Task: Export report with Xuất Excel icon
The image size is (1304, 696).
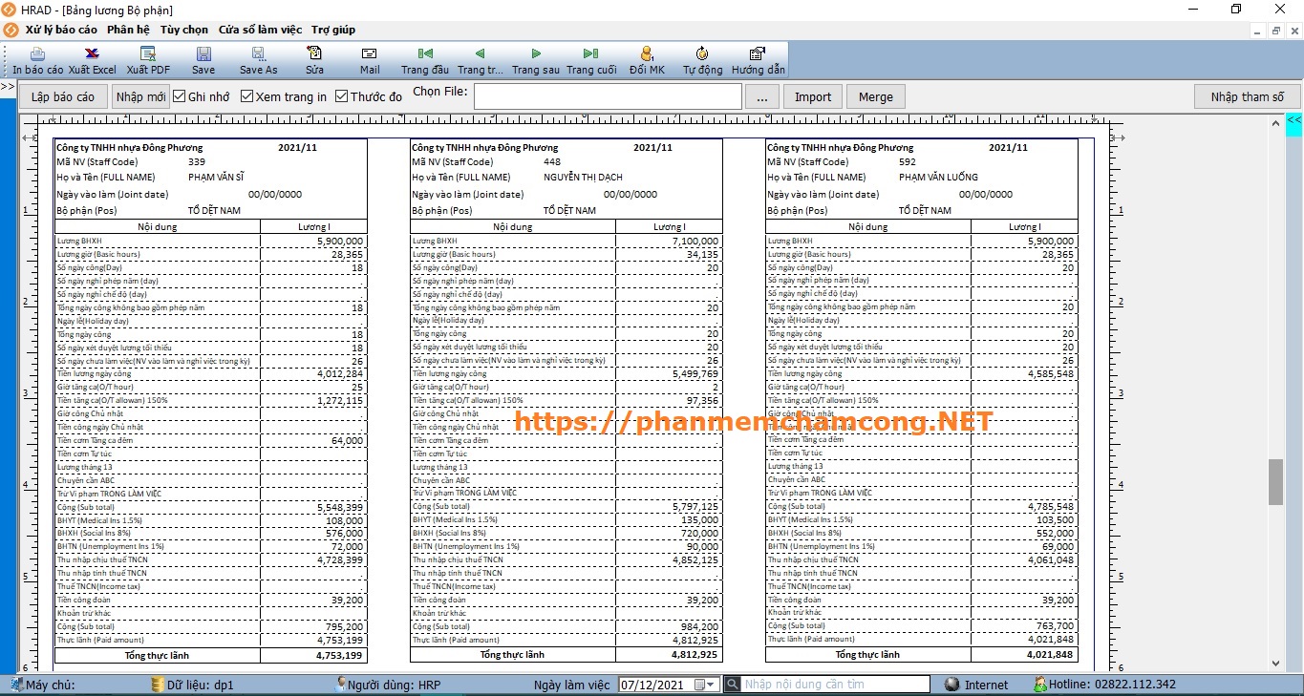Action: (92, 54)
